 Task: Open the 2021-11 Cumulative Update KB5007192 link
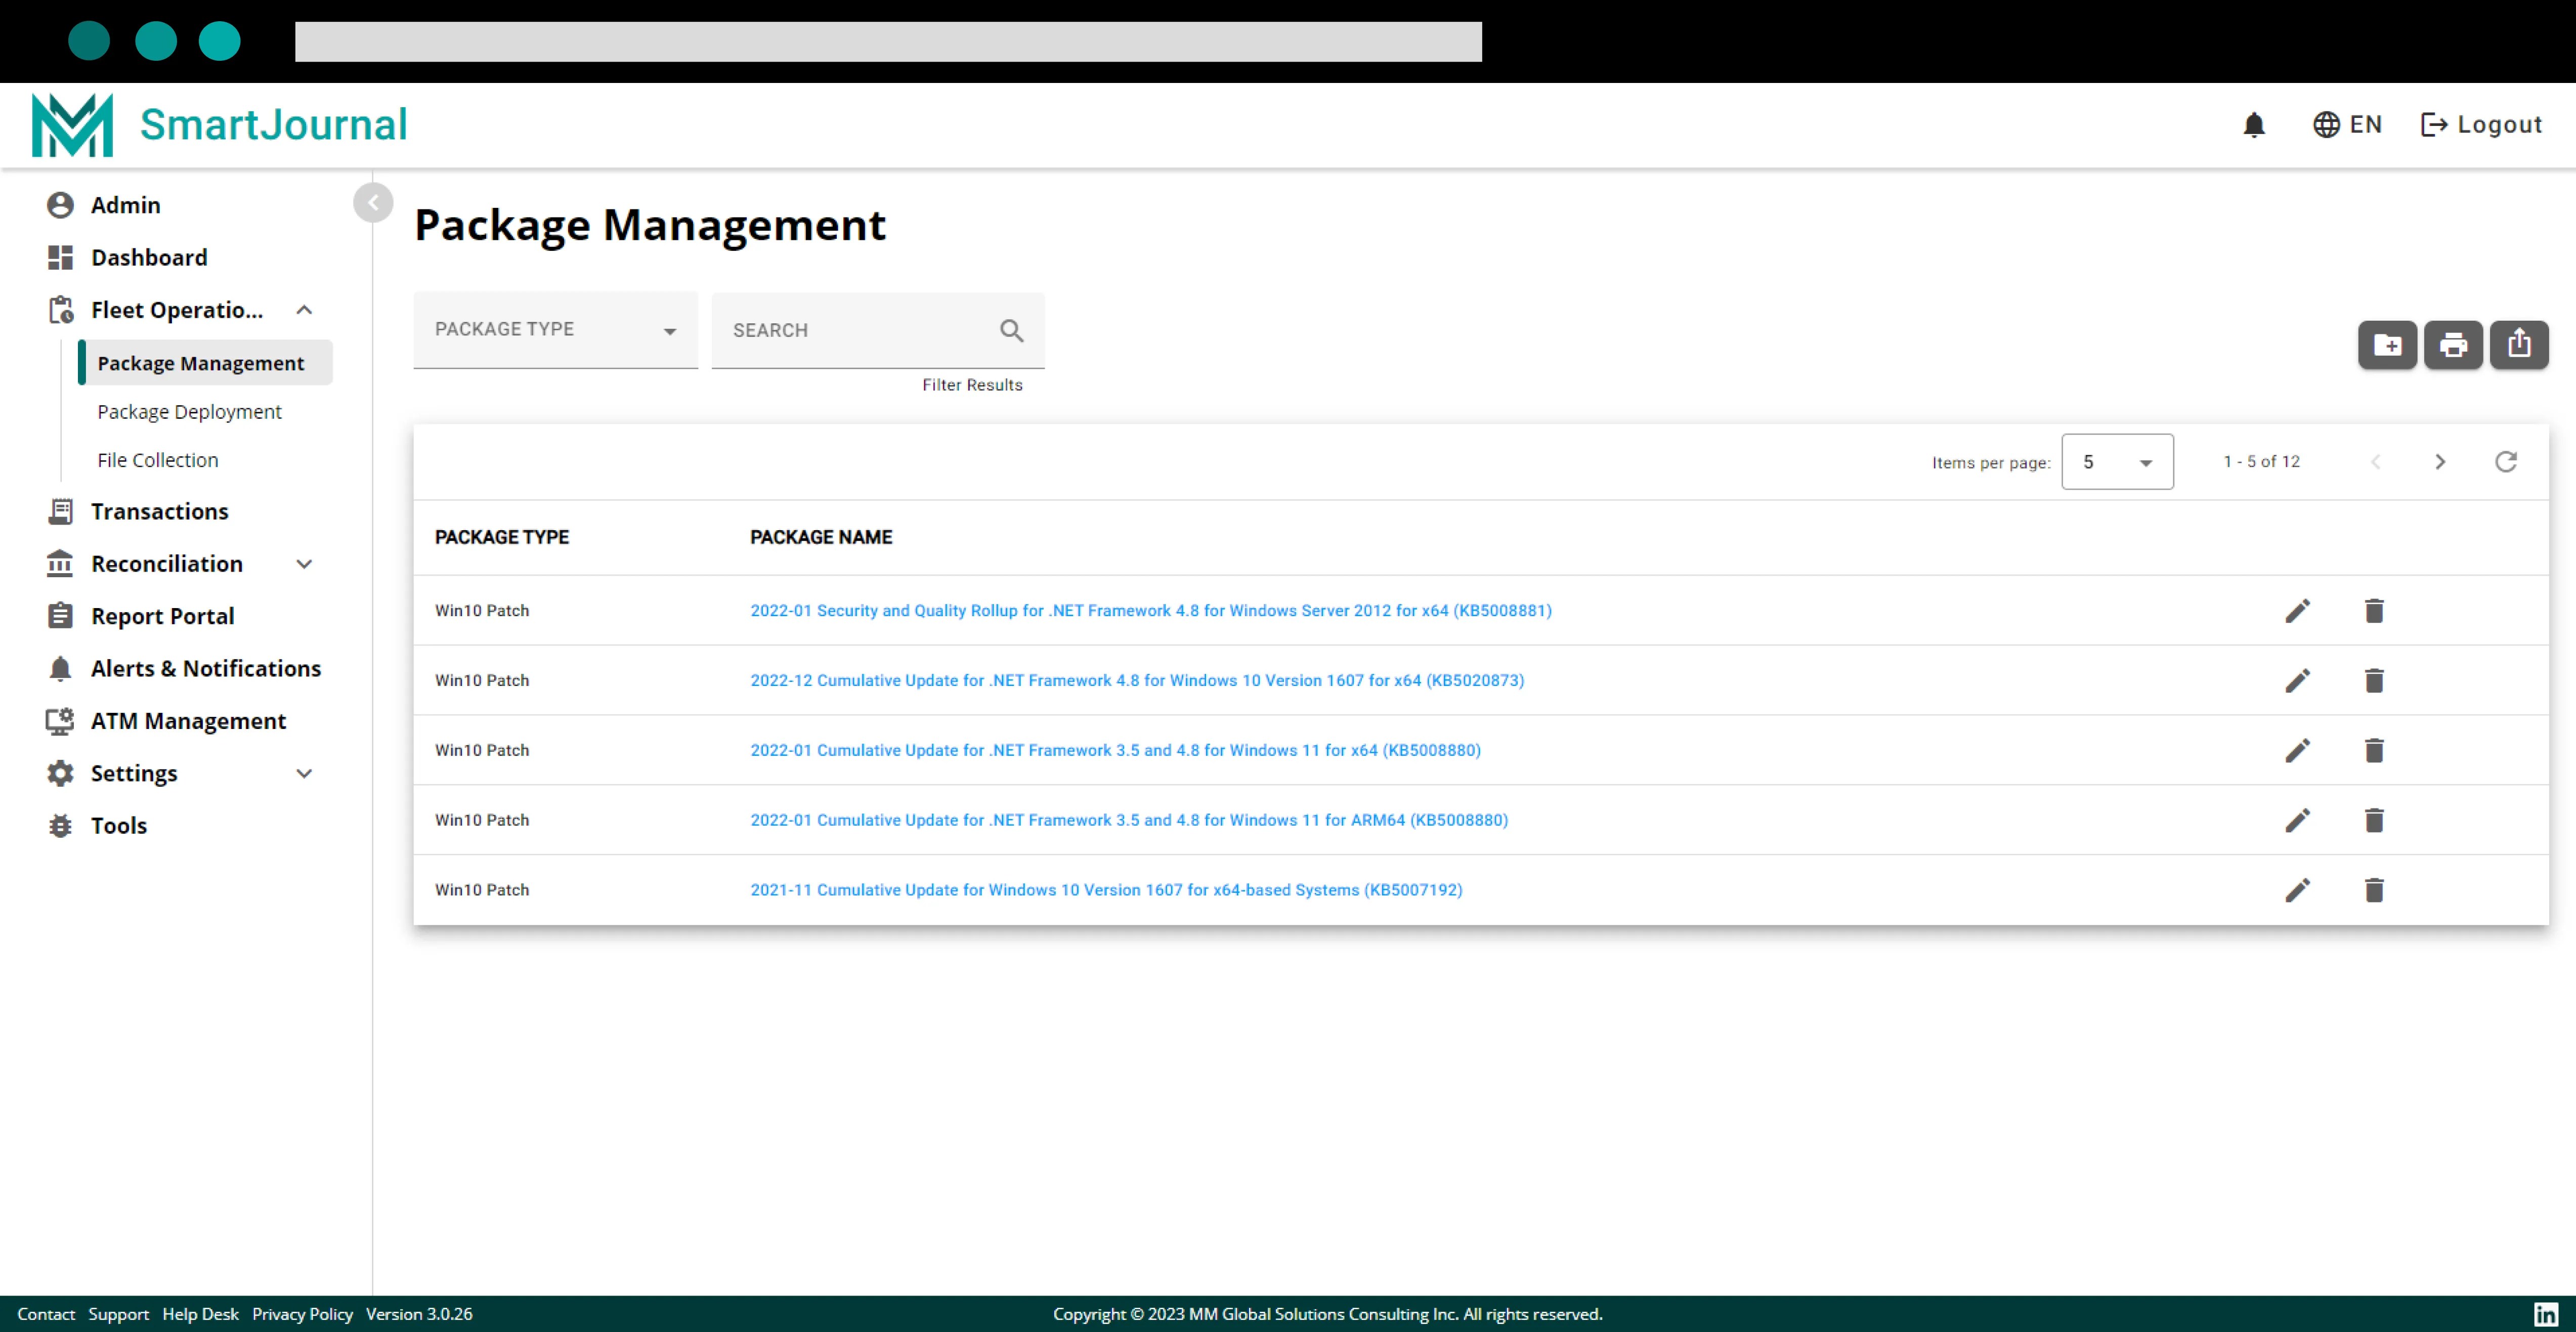(x=1106, y=890)
